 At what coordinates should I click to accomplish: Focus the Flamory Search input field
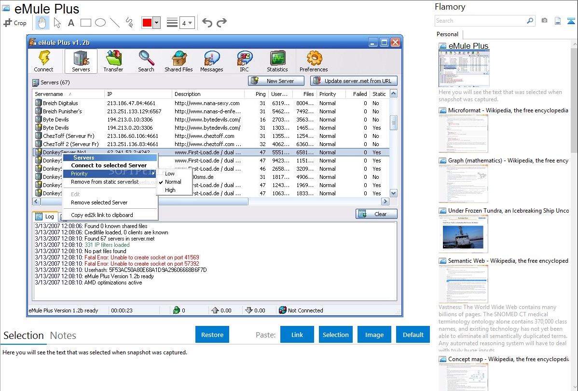click(481, 21)
